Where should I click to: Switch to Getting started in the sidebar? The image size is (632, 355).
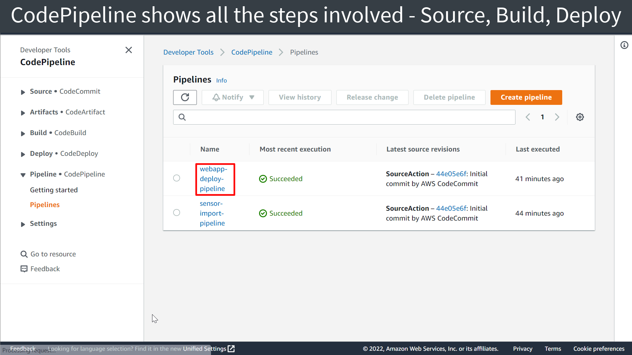coord(54,190)
